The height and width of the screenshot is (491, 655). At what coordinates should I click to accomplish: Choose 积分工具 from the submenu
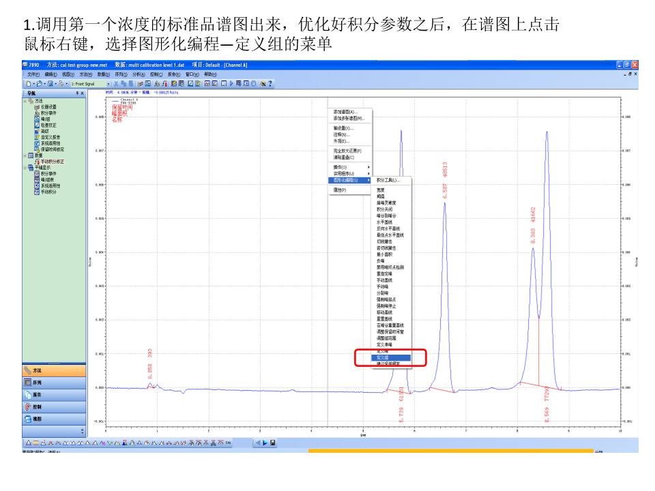pyautogui.click(x=388, y=180)
